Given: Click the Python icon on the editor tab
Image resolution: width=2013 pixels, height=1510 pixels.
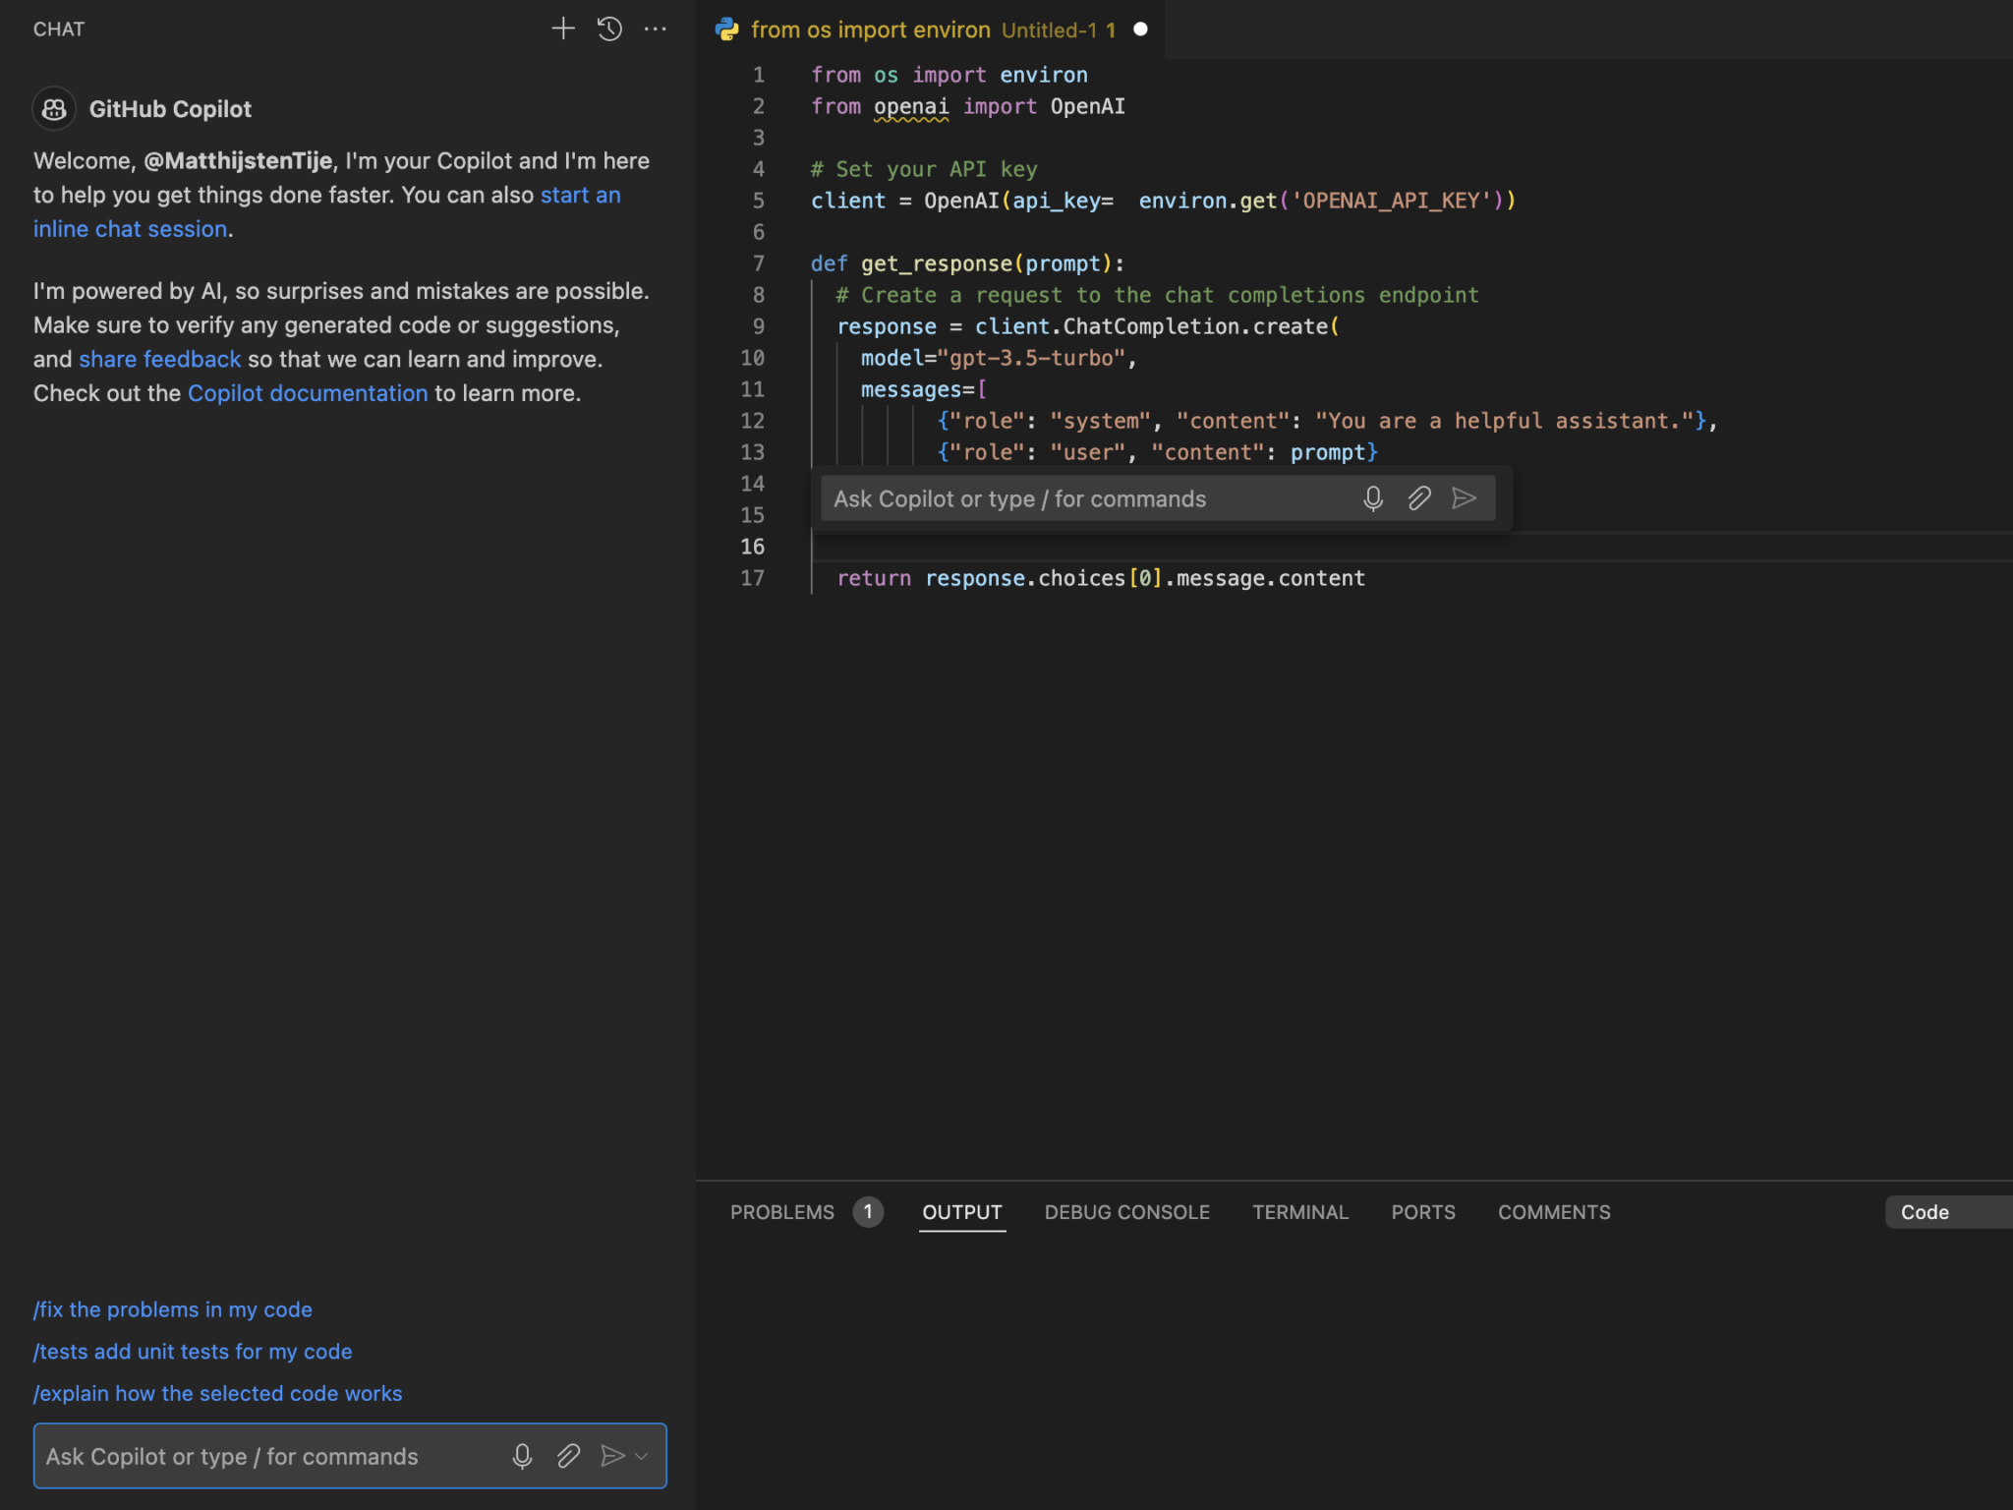Looking at the screenshot, I should 726,29.
